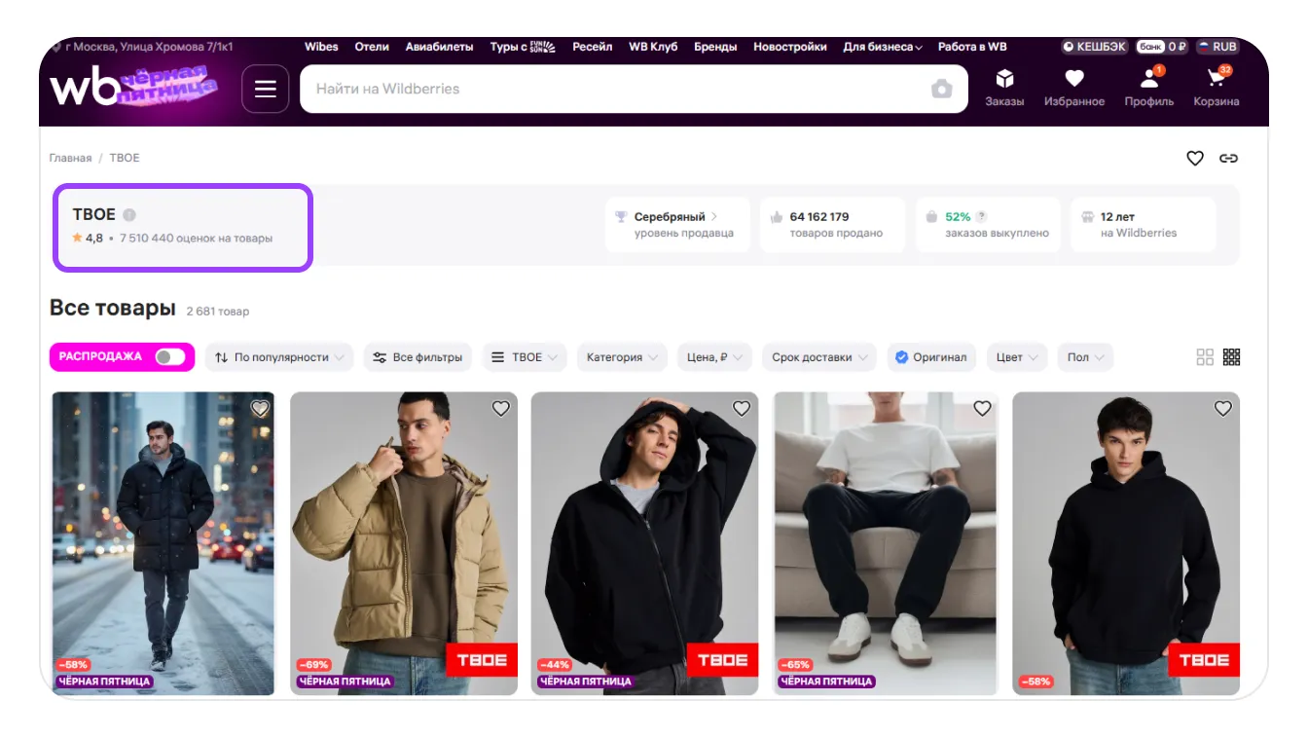Open the Цена price filter dropdown
Viewport: 1308px width, 738px height.
714,357
